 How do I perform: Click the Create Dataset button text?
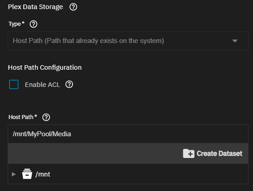[220, 153]
